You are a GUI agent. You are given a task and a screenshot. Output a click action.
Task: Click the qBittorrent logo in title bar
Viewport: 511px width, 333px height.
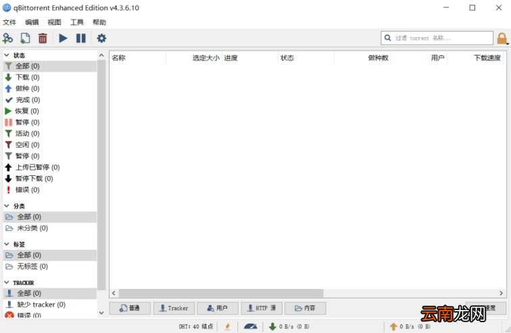7,7
